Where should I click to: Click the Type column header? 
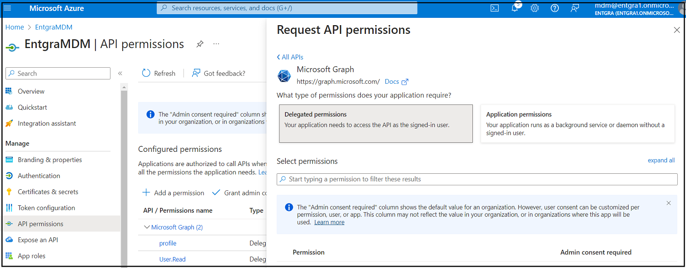click(x=256, y=210)
